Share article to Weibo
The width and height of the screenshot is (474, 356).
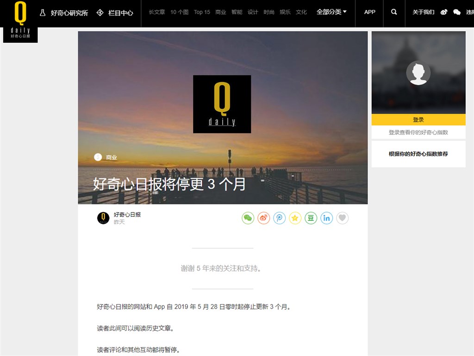click(263, 218)
